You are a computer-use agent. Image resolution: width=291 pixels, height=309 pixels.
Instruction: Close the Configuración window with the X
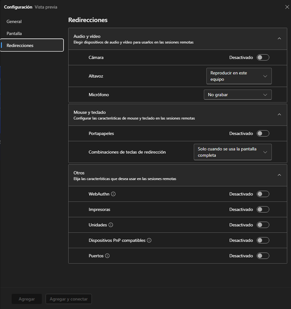click(287, 7)
